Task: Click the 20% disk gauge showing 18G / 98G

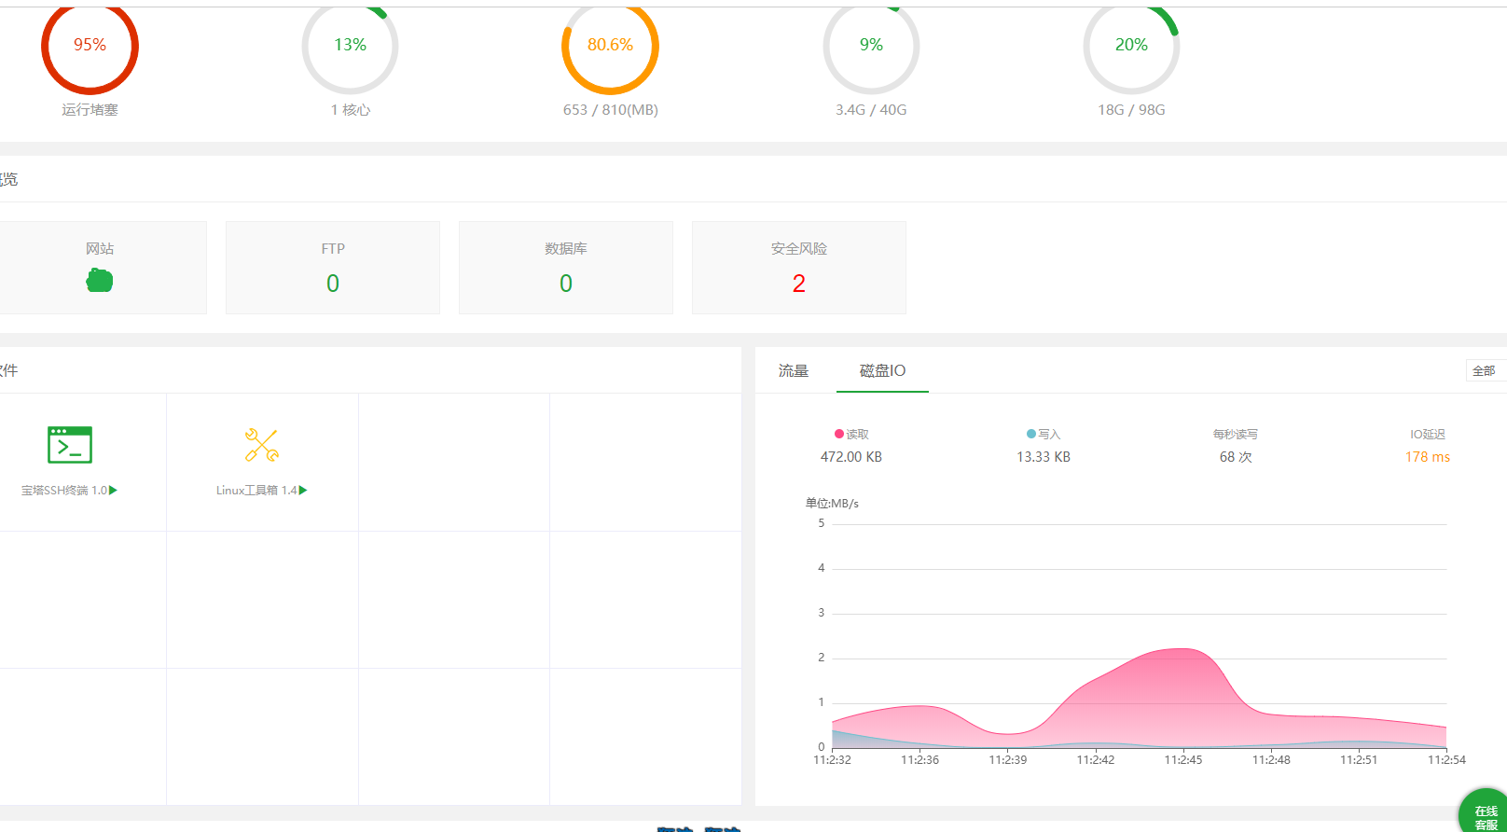Action: click(x=1131, y=46)
